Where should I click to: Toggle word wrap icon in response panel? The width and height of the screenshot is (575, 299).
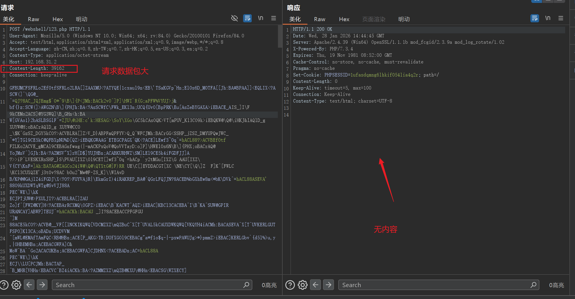(534, 18)
